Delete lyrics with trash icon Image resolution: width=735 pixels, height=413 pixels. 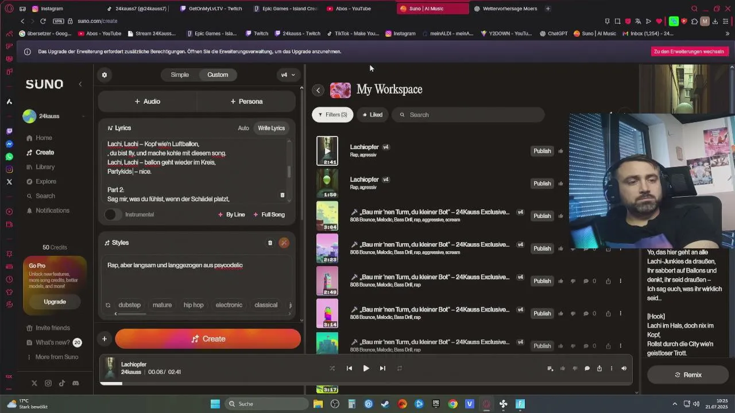pyautogui.click(x=282, y=195)
